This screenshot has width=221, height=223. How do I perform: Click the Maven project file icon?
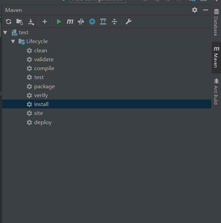click(x=14, y=33)
